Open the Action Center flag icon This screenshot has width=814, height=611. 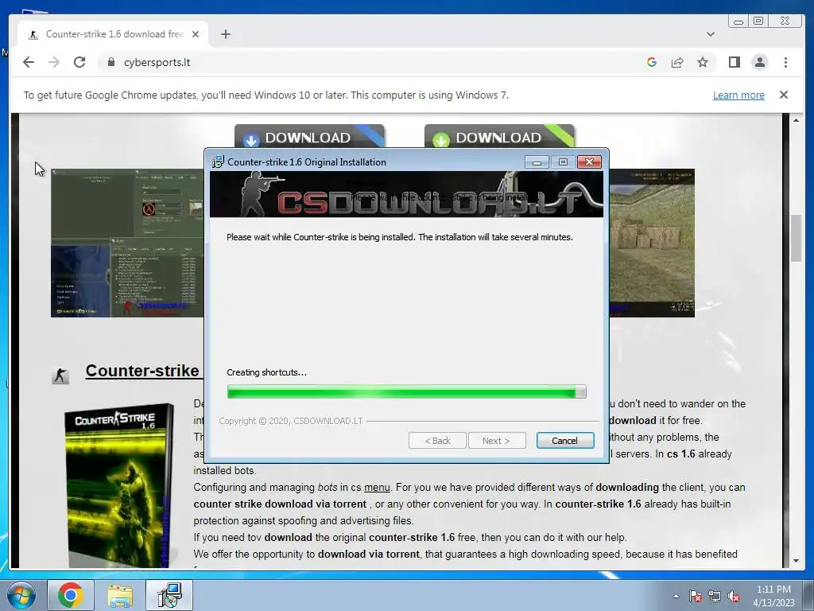pos(696,596)
